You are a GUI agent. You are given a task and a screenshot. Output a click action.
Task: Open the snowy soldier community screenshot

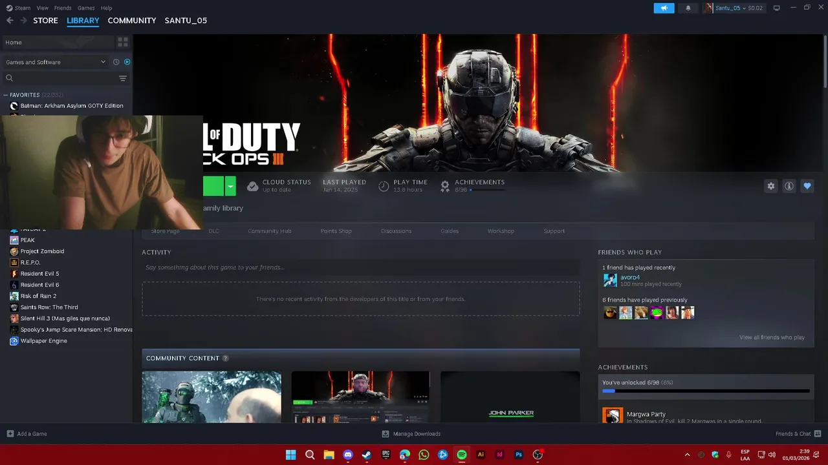click(212, 397)
